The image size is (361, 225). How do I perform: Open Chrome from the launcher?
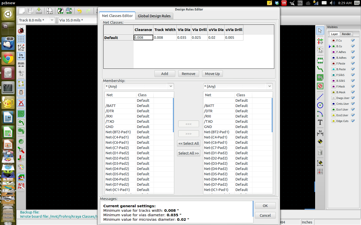8,59
